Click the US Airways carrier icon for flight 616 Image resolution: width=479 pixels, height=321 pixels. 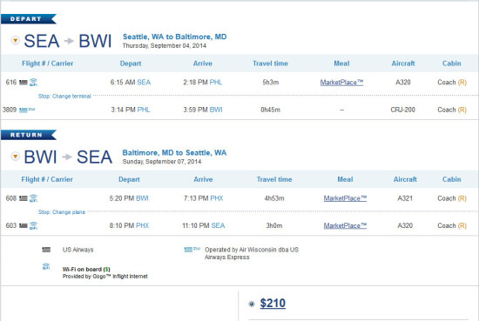click(24, 83)
